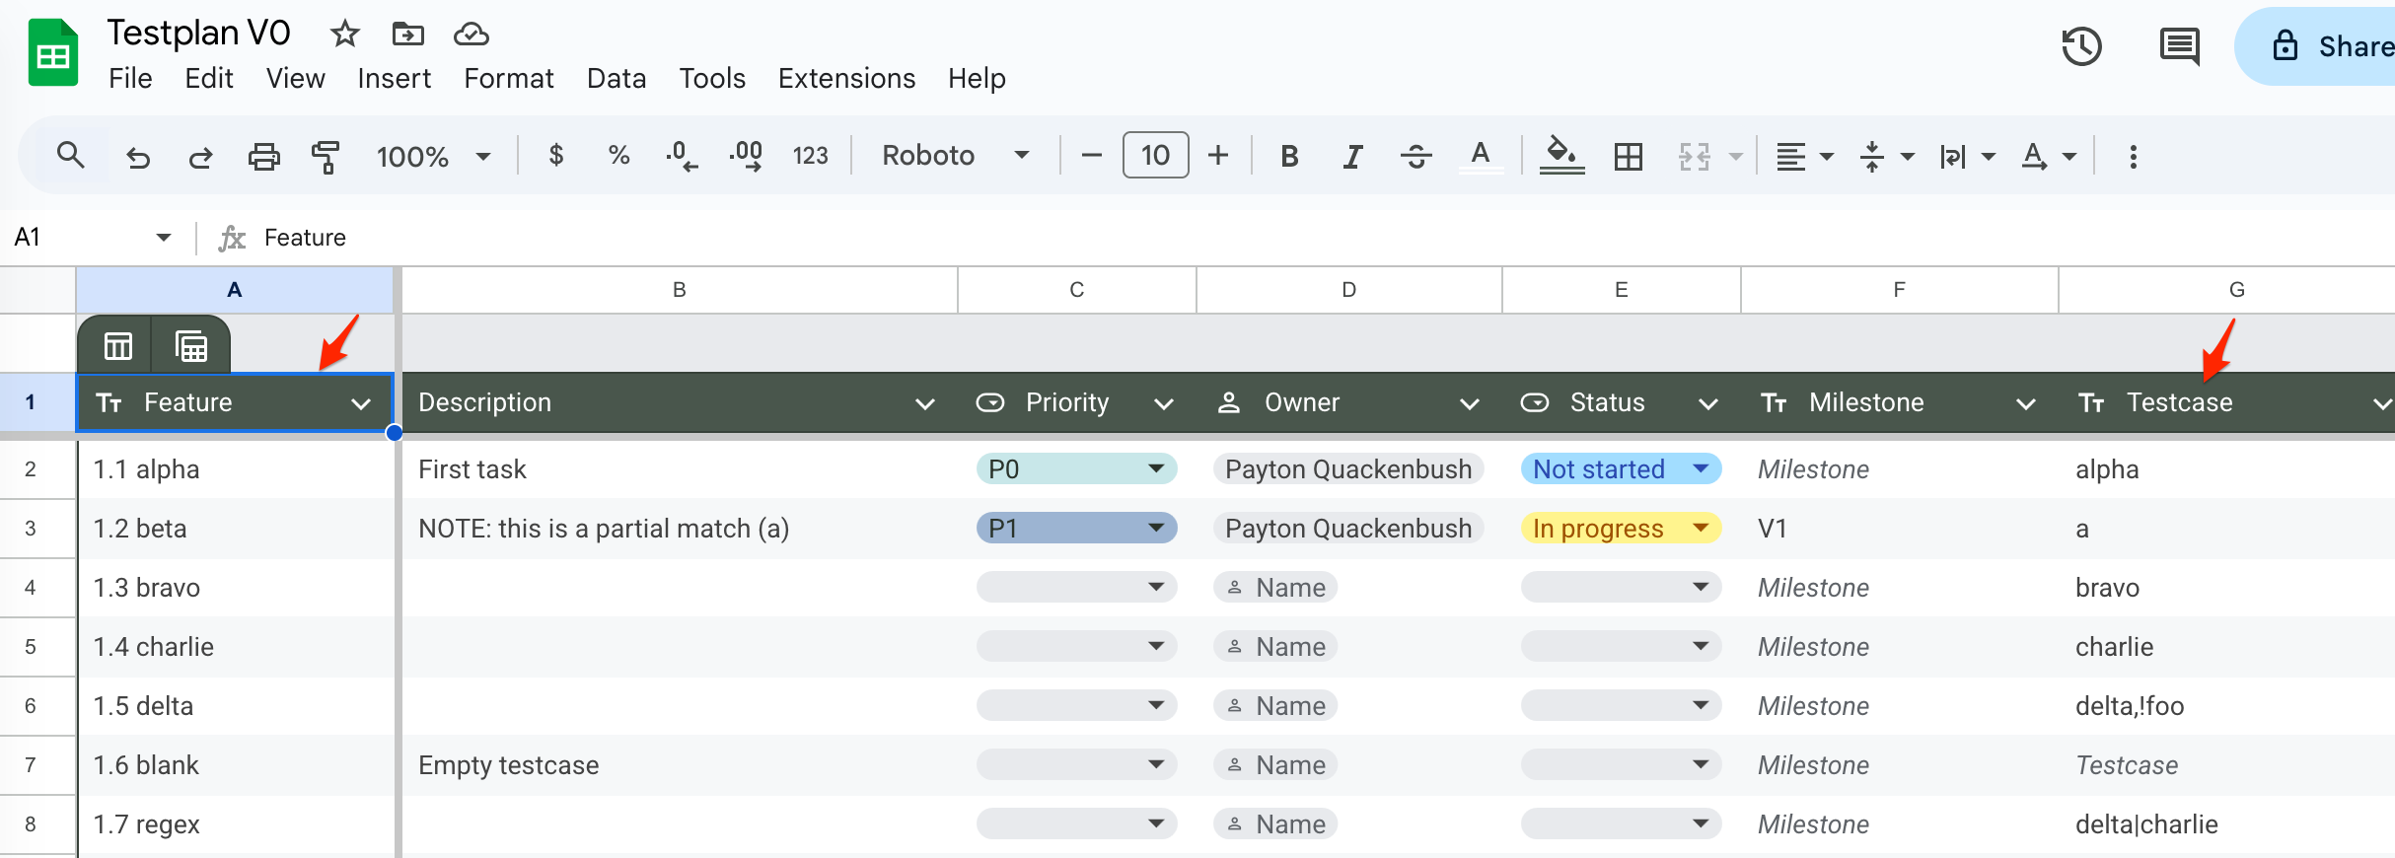Toggle italic formatting
The image size is (2395, 858).
pos(1352,156)
